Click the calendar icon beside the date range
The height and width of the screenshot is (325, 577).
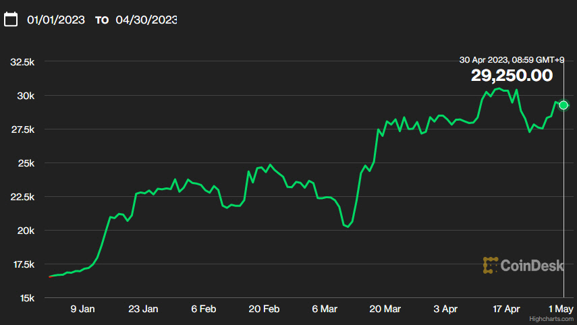pyautogui.click(x=10, y=20)
